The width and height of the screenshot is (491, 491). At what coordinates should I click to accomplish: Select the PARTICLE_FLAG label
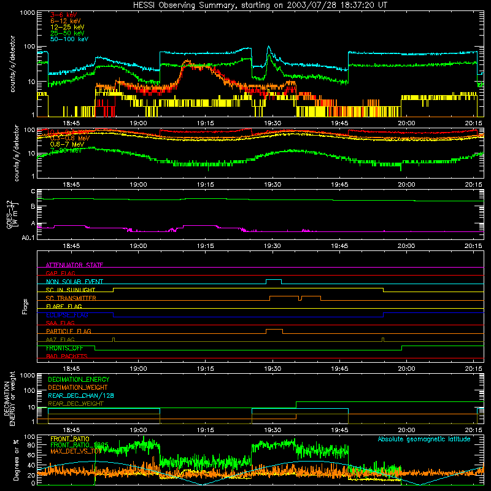(x=69, y=331)
